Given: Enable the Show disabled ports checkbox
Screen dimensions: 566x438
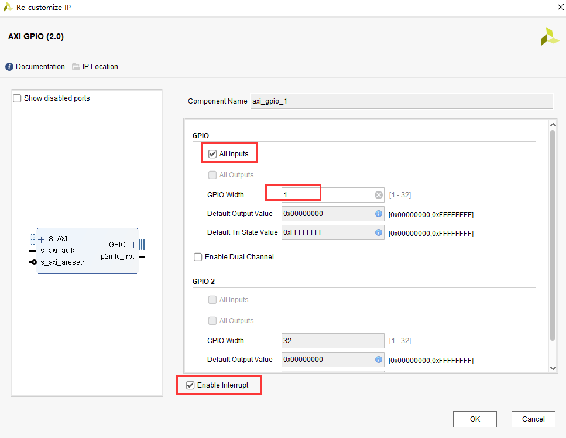Looking at the screenshot, I should (16, 98).
